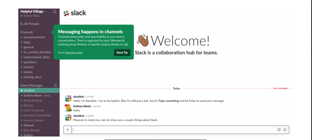Click the 'new messages' marker

(280, 88)
